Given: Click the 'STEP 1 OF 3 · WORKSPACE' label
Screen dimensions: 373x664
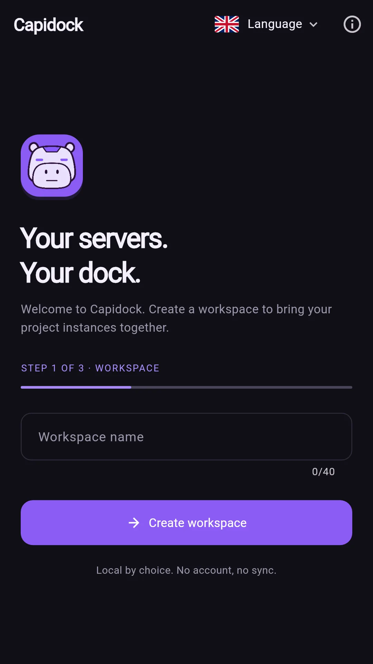Looking at the screenshot, I should point(90,368).
